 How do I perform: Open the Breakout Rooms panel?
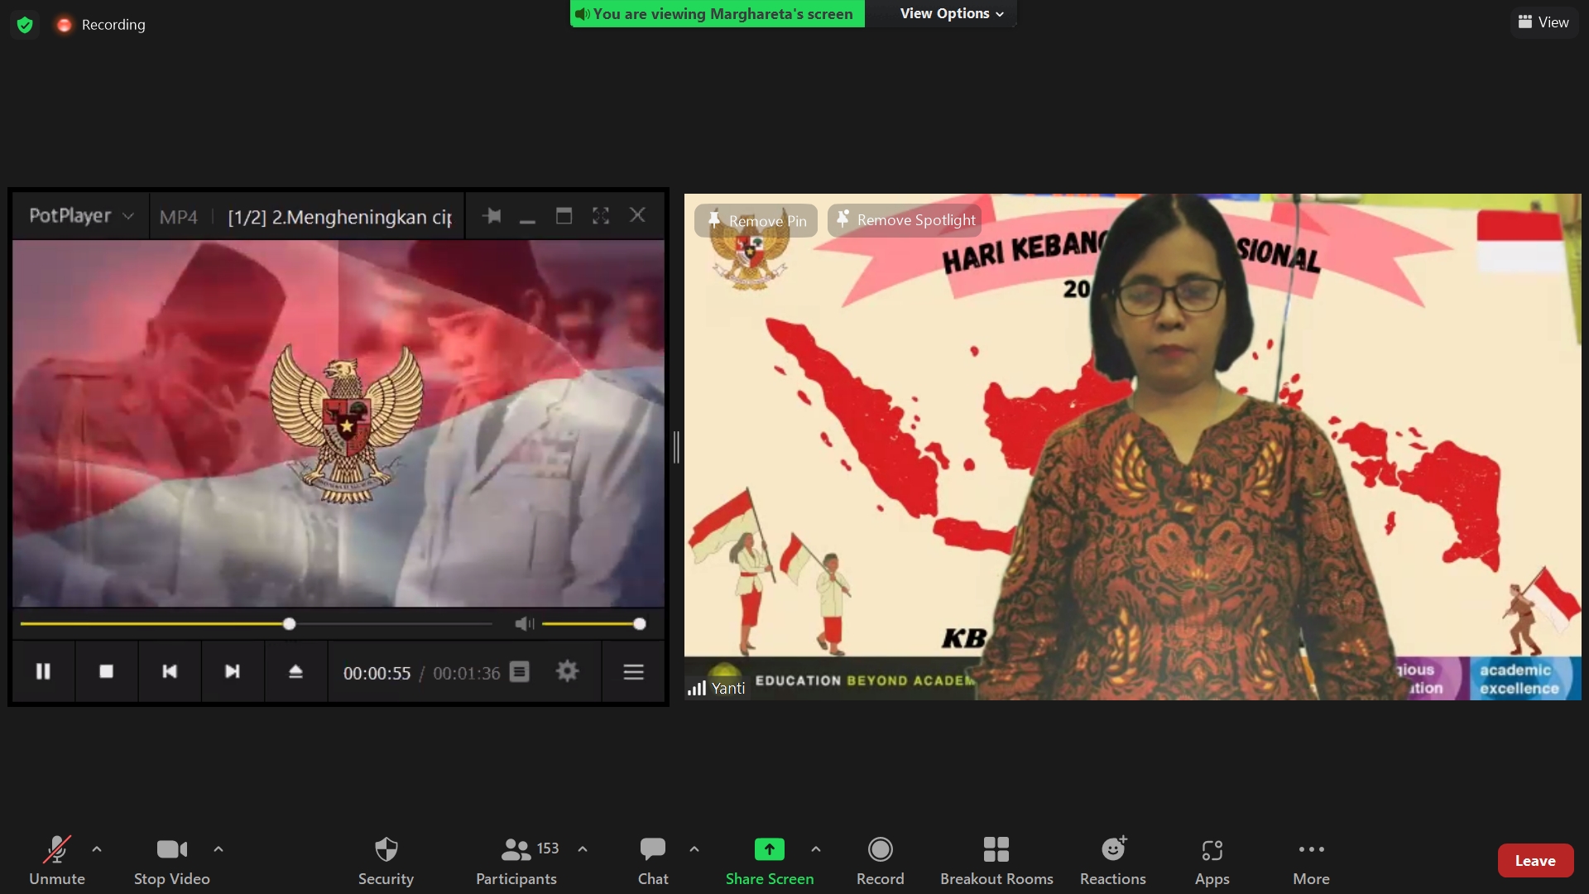point(996,860)
